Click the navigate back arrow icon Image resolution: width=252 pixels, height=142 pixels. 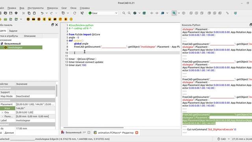coord(152,13)
